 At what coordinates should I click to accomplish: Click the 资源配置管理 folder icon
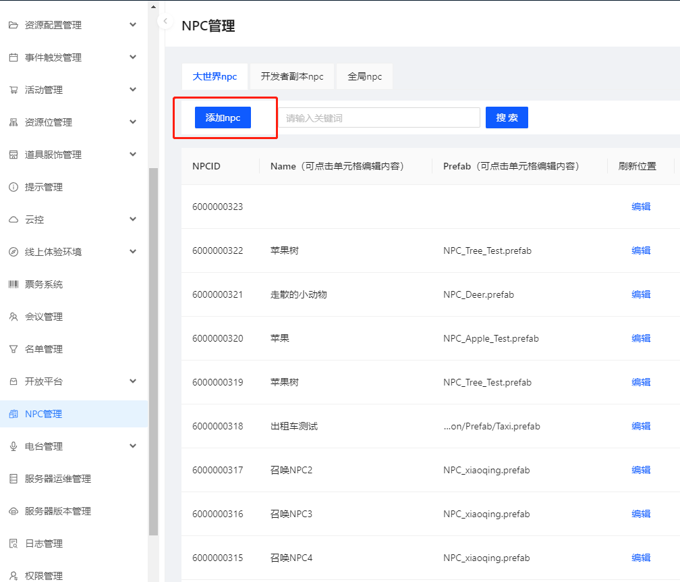coord(13,25)
